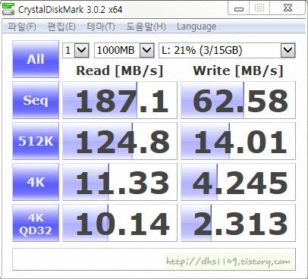Screen dimensions: 308x279
Task: Select the 4K QD32 read result 10.14
Action: pyautogui.click(x=120, y=223)
